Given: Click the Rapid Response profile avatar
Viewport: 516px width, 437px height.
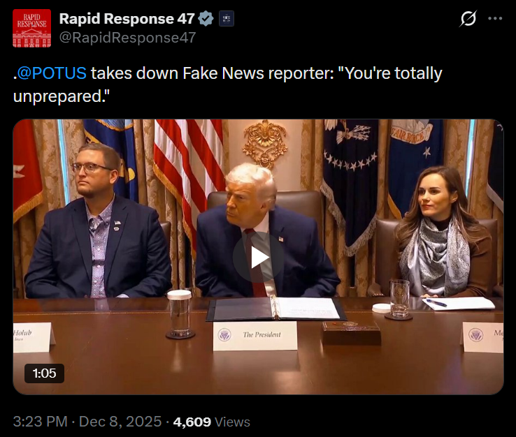Looking at the screenshot, I should 31,28.
